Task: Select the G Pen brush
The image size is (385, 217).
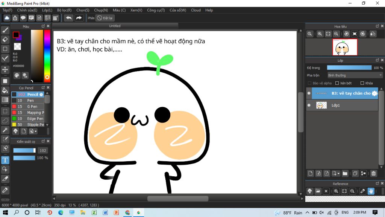Action: pos(28,107)
